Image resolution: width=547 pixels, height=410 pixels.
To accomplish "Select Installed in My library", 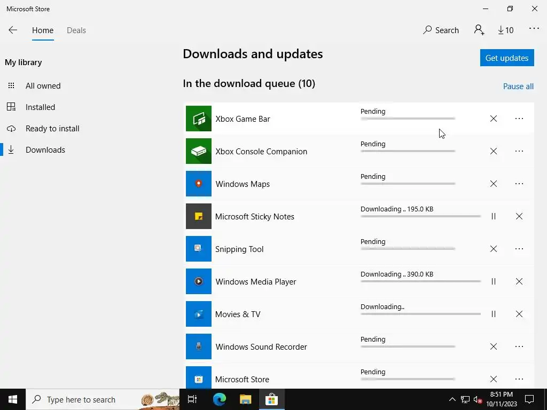I will coord(40,107).
